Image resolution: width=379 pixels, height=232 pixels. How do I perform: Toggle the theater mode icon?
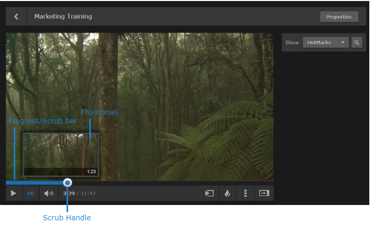point(264,193)
